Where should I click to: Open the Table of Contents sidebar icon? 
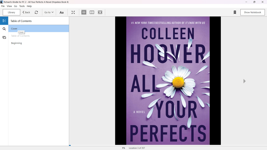click(x=4, y=21)
